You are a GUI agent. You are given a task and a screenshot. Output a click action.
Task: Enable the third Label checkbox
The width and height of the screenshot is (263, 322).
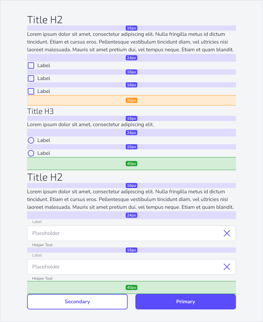tap(31, 91)
